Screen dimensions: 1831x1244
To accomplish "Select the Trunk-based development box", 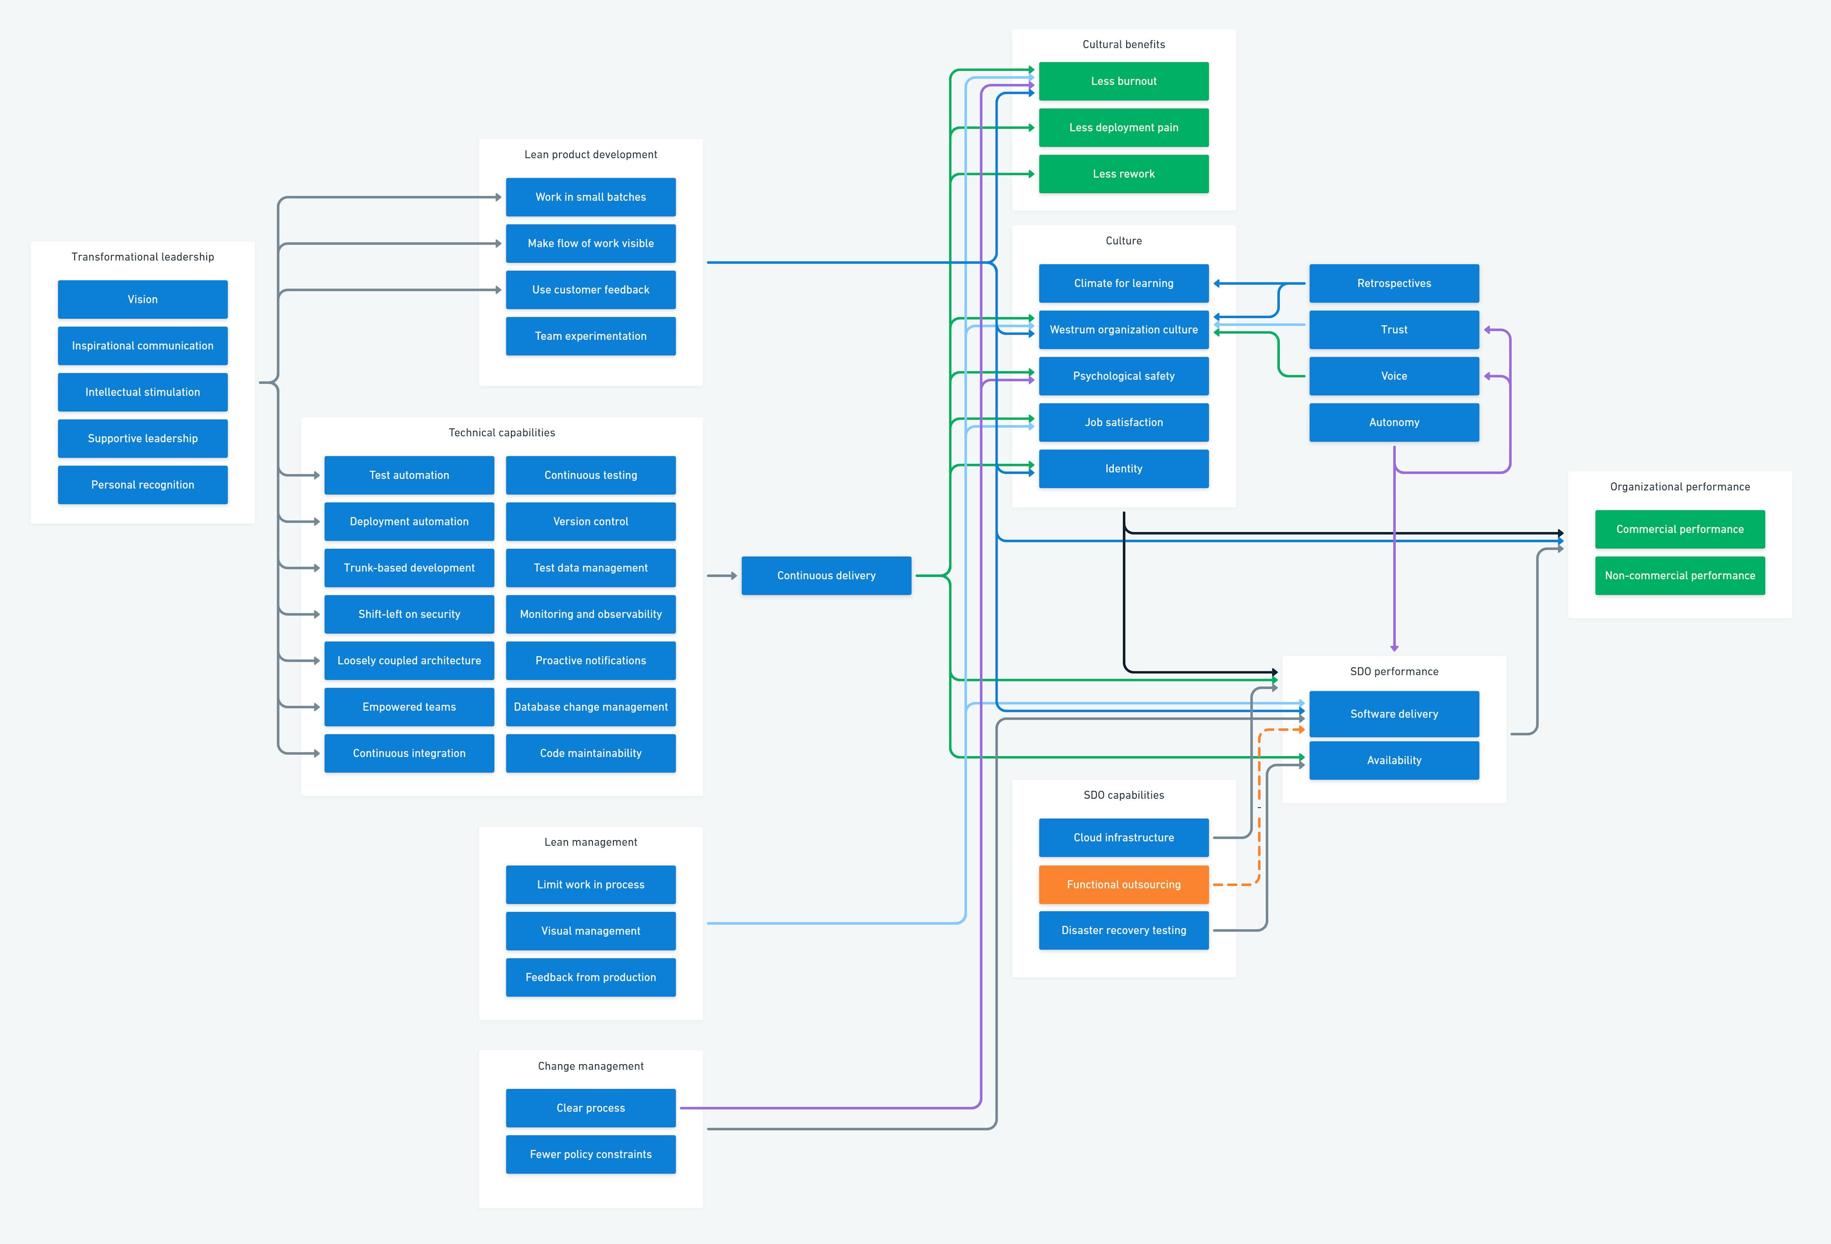I will 409,568.
